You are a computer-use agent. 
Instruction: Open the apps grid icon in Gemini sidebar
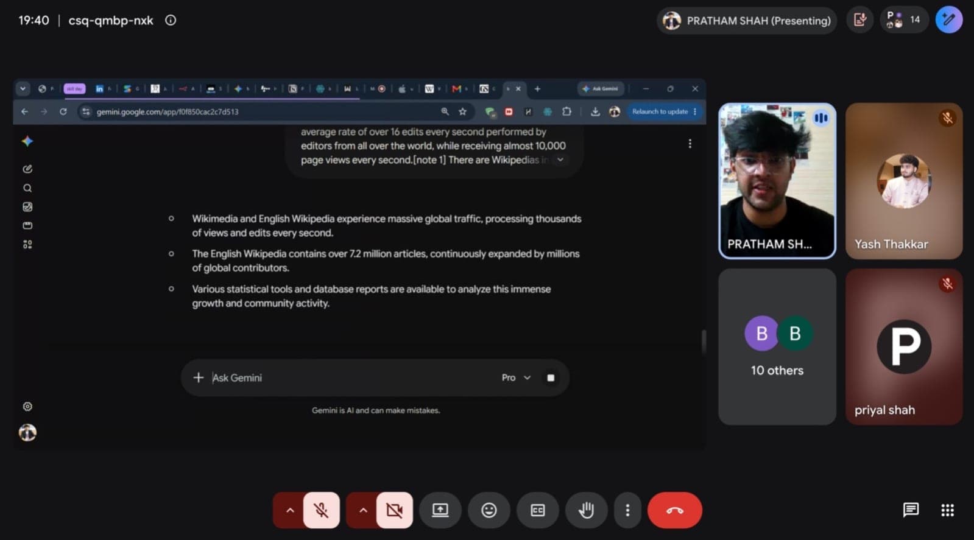pos(27,244)
